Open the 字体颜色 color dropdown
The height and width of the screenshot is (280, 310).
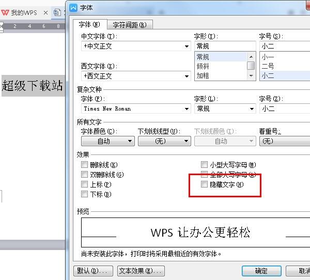(x=108, y=141)
